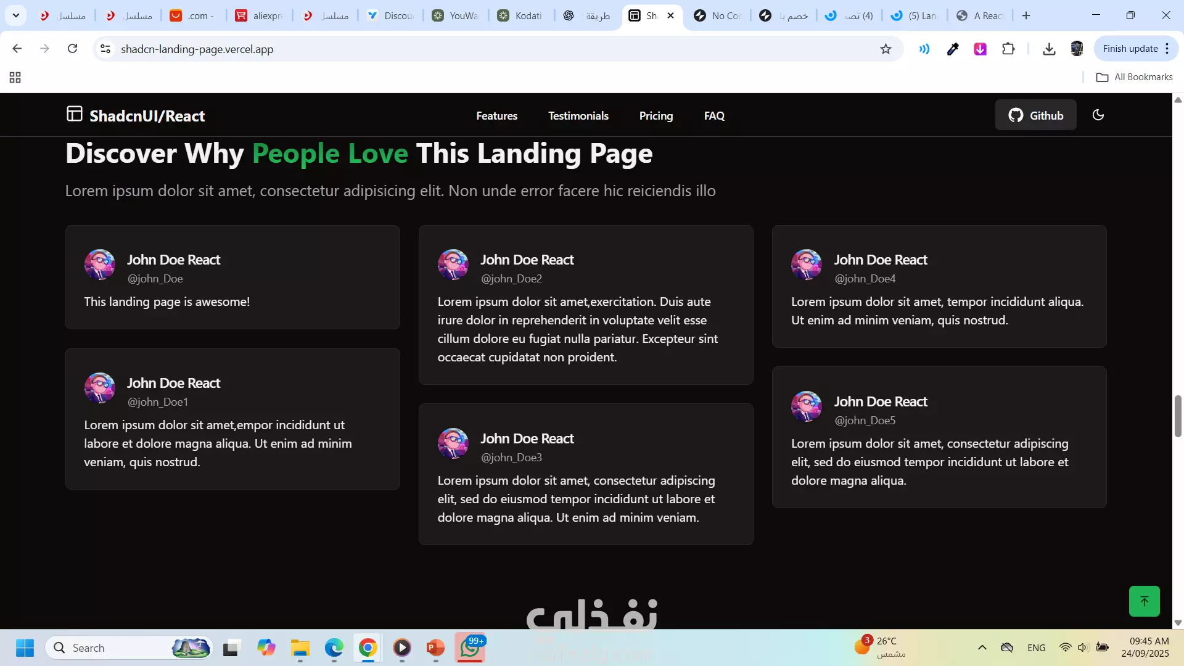Click the ShadcnUI/React logo icon
Screen dimensions: 1184x666
pyautogui.click(x=75, y=114)
